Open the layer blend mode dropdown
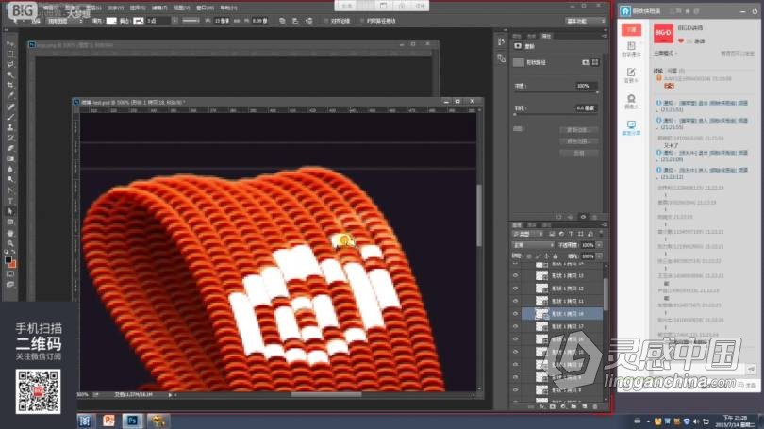 tap(533, 245)
